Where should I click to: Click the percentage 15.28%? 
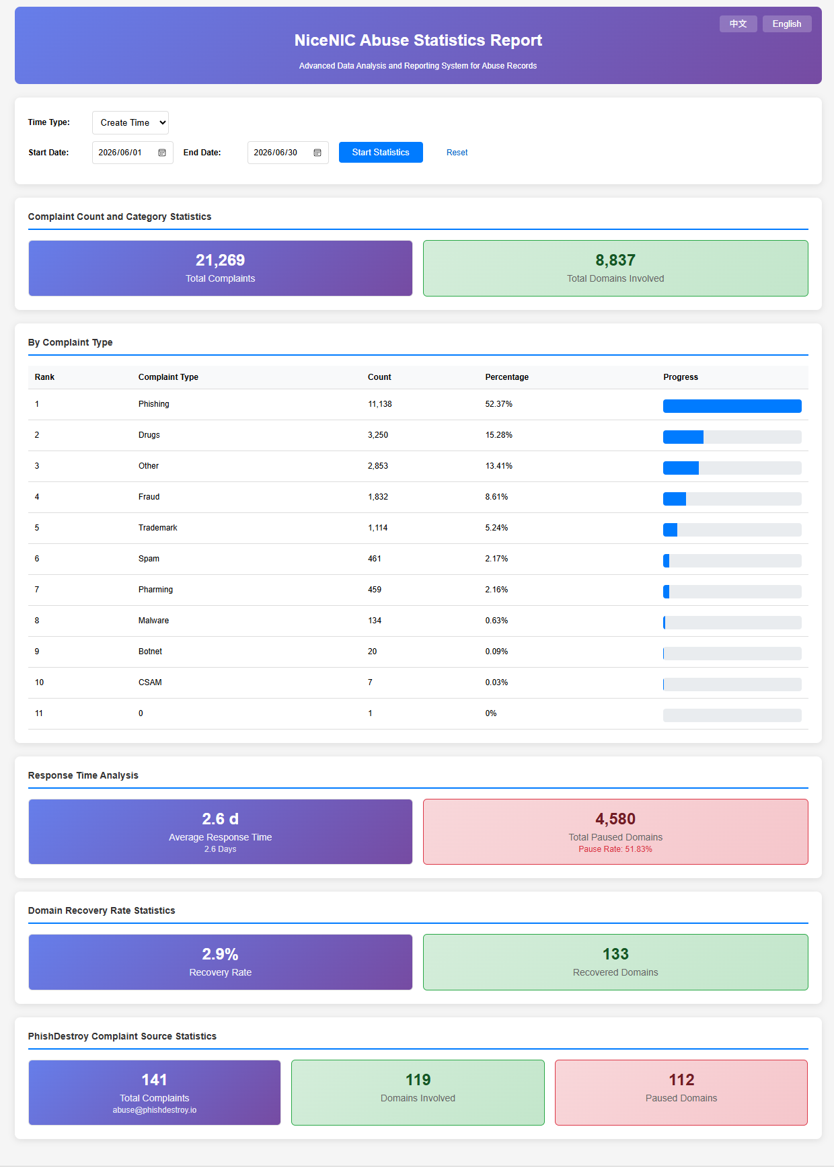pyautogui.click(x=499, y=435)
